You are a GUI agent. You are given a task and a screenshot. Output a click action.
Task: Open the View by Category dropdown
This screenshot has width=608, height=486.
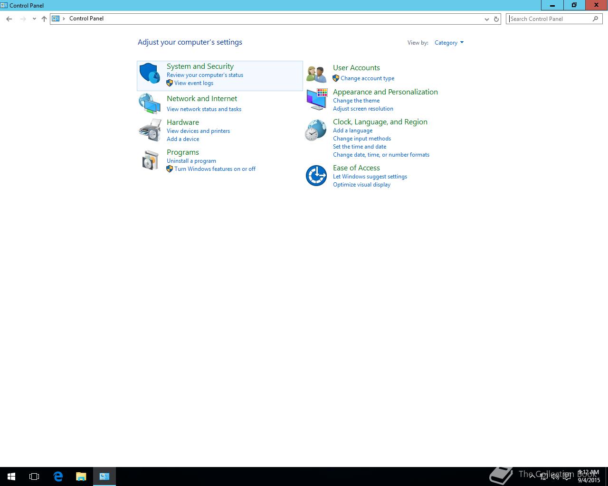point(449,43)
